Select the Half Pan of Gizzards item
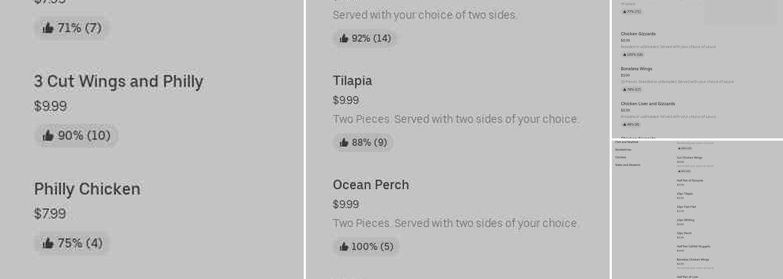Screen dimensions: 783x279 pyautogui.click(x=690, y=181)
